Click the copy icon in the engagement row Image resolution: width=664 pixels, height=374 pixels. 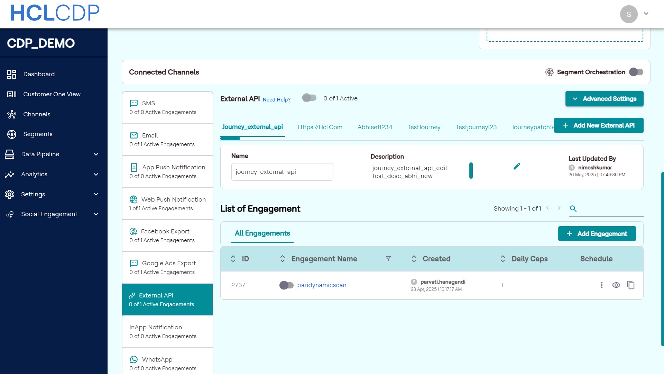[x=631, y=285]
